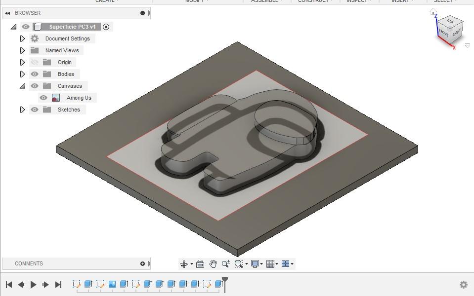Open Display Settings monitor icon
474x296 pixels.
pos(255,264)
